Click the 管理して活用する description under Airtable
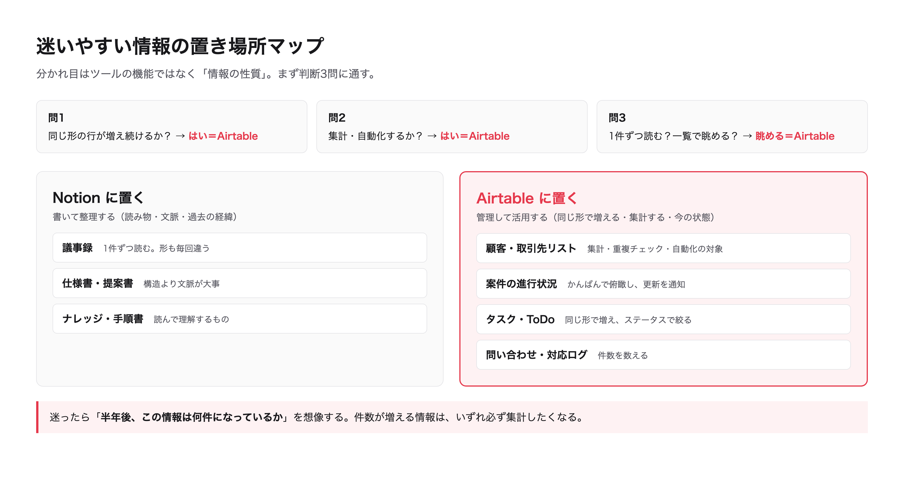904x485 pixels. point(596,217)
